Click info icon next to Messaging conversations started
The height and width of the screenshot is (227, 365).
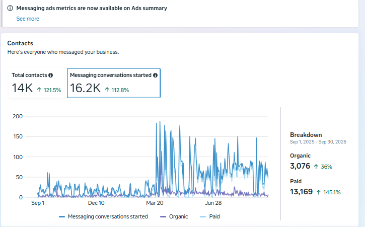[x=155, y=75]
